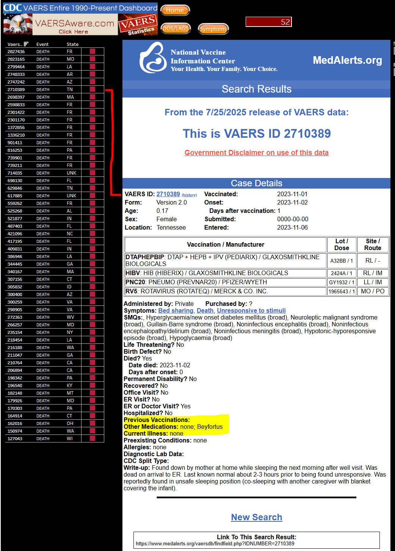
Task: Select VAERS ID 739211 in list
Action: (15, 165)
